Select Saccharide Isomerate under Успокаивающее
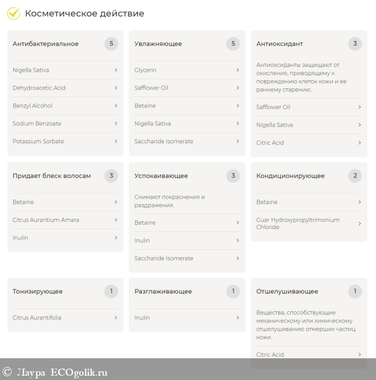The height and width of the screenshot is (380, 376). (164, 258)
